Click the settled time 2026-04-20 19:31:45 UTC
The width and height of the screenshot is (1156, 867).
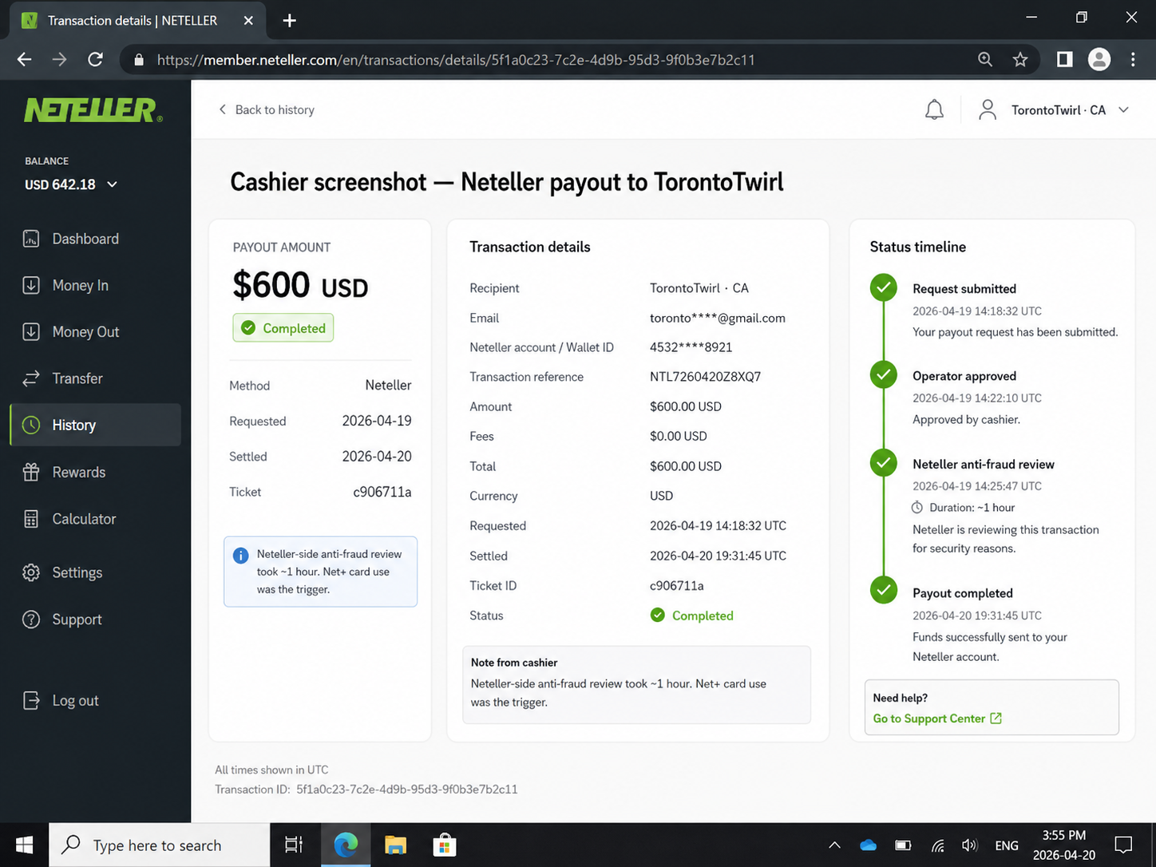(x=718, y=556)
